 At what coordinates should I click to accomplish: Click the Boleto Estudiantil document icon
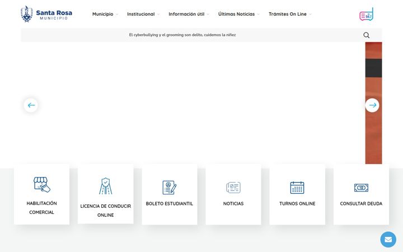[170, 188]
